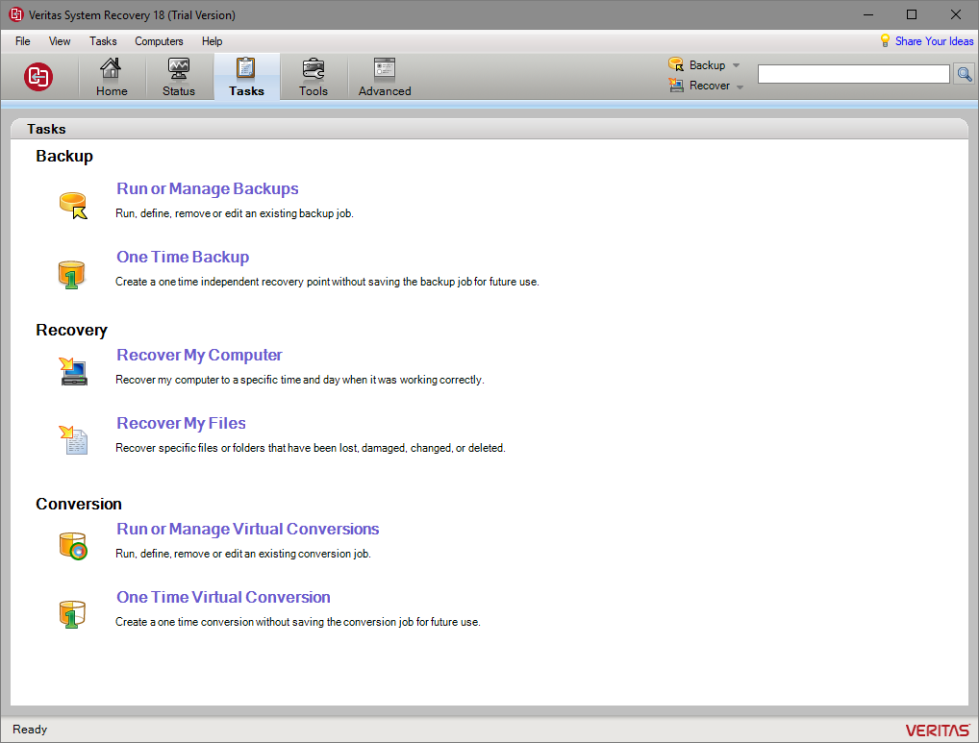The width and height of the screenshot is (979, 743).
Task: Expand the Backup dropdown arrow
Action: click(736, 65)
